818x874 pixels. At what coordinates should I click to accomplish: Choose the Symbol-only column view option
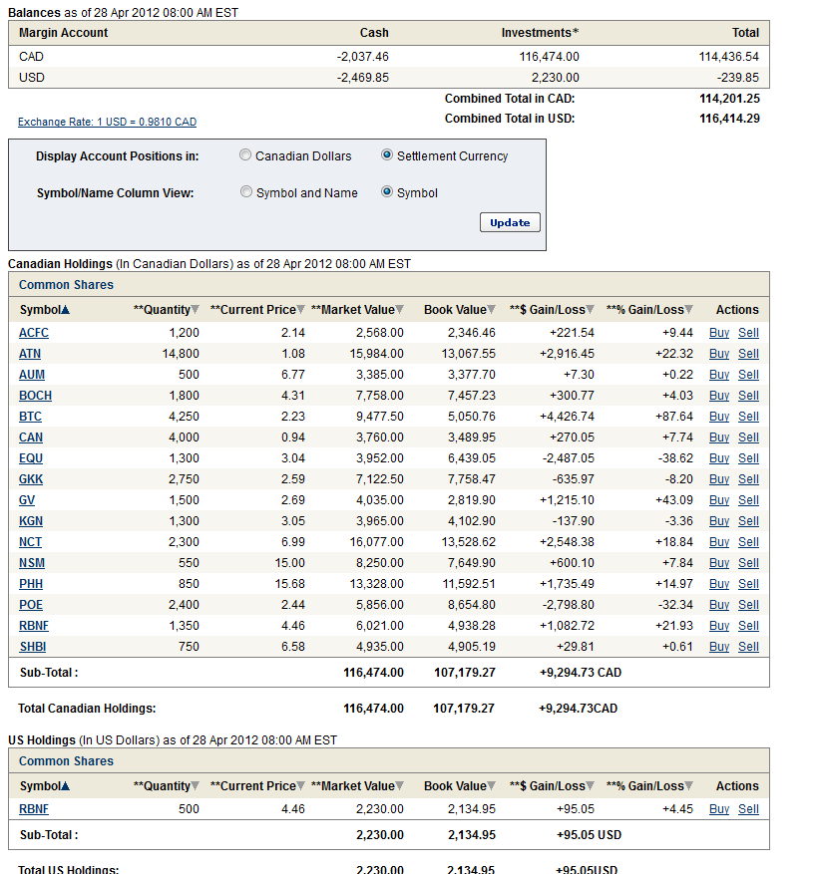(387, 192)
